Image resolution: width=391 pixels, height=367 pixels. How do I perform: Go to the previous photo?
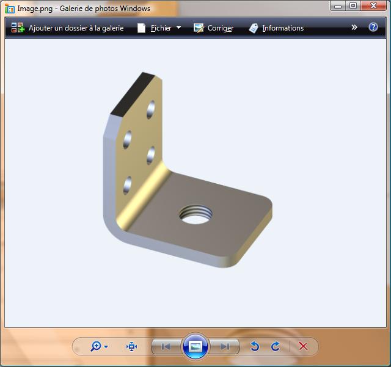click(x=166, y=346)
